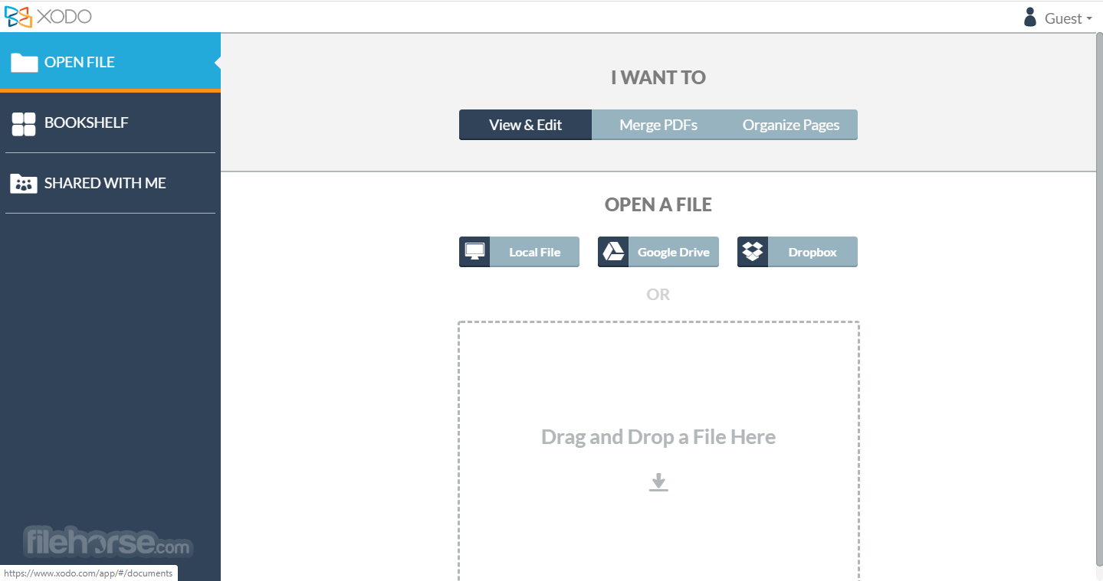
Task: Go to the BOOKSHELF sidebar section
Action: click(x=110, y=122)
